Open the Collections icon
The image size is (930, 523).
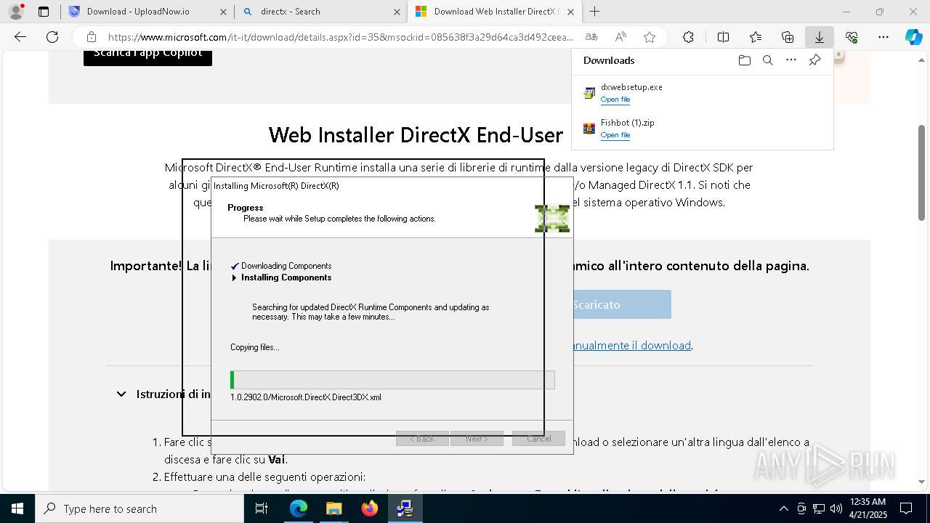(x=788, y=37)
